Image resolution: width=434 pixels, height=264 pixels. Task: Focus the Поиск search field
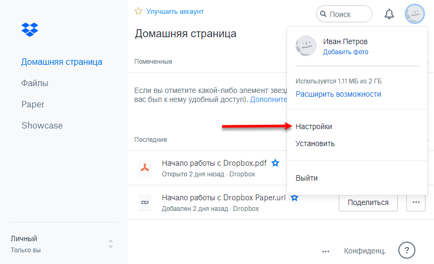point(344,14)
